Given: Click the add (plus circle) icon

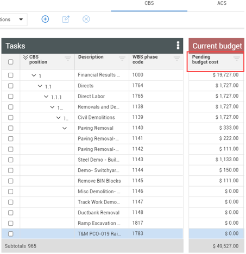Looking at the screenshot, I should coord(45,19).
